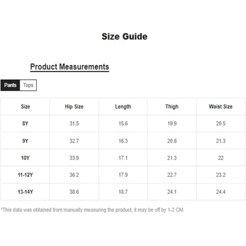Screen dimensions: 246x246
Task: Click the Thigh column header
Action: pos(172,107)
